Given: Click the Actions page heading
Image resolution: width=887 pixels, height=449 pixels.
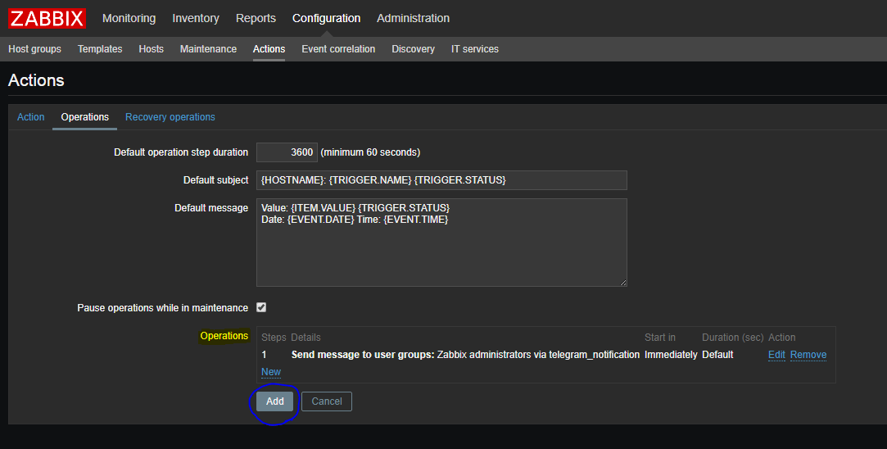Looking at the screenshot, I should point(36,80).
